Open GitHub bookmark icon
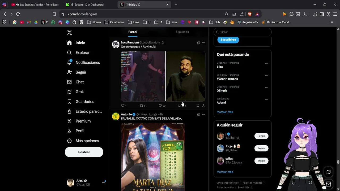The height and width of the screenshot is (191, 340). click(74, 22)
